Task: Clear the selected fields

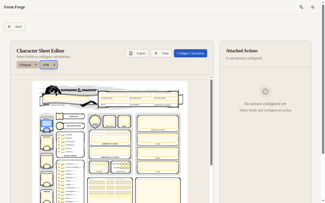Action: point(161,53)
